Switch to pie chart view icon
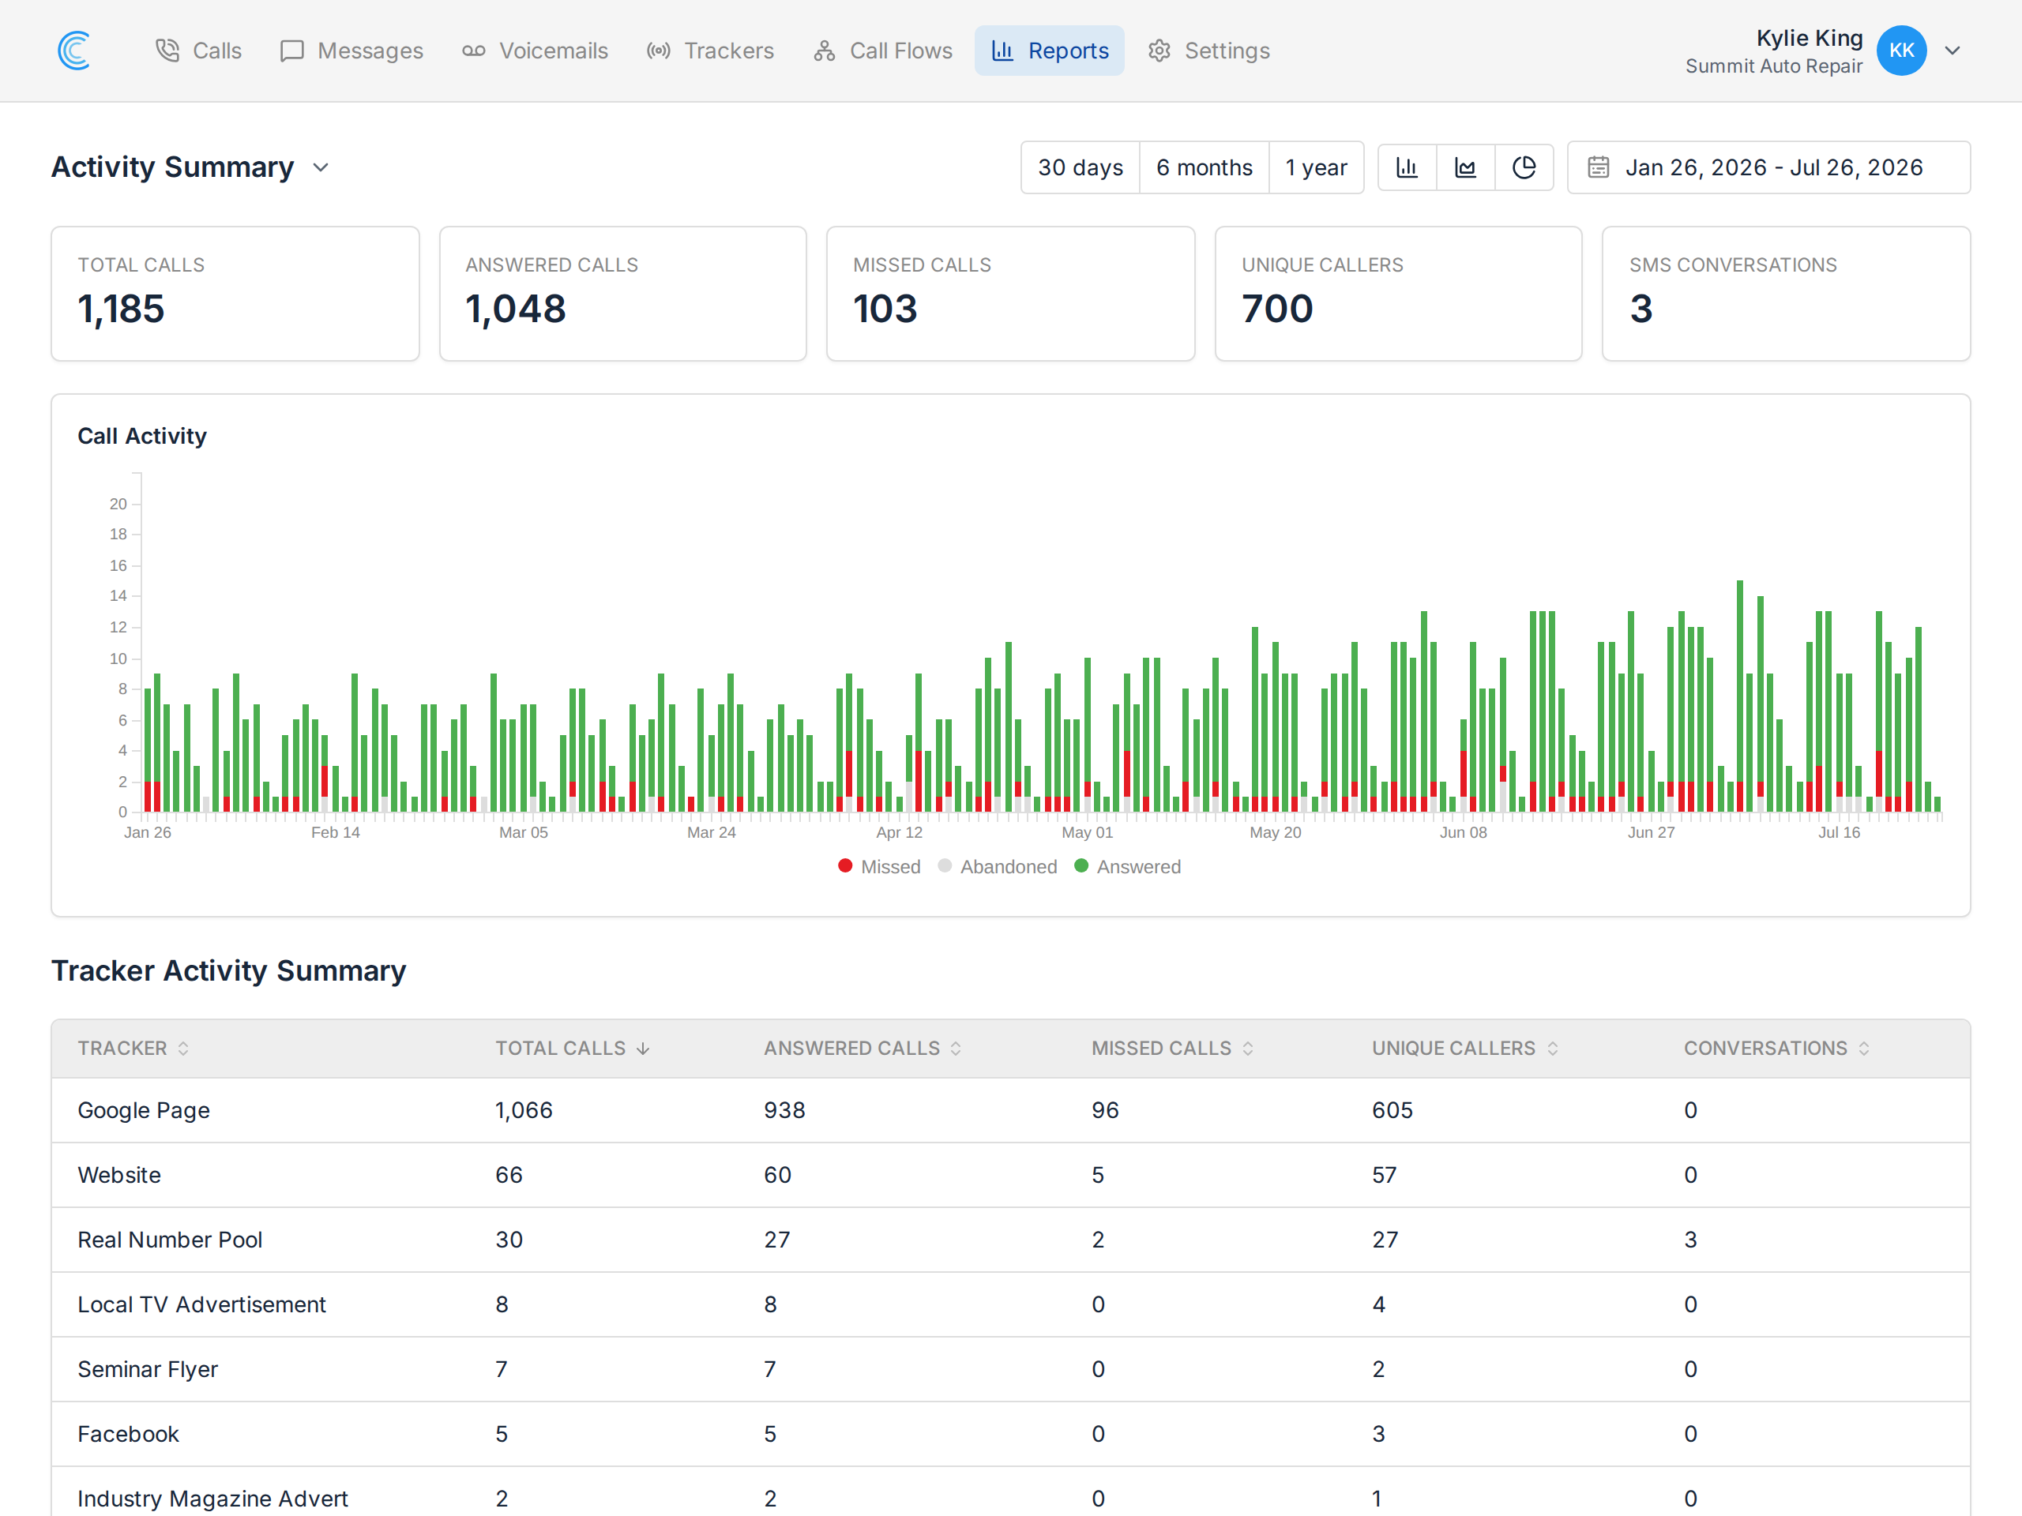 click(1524, 167)
